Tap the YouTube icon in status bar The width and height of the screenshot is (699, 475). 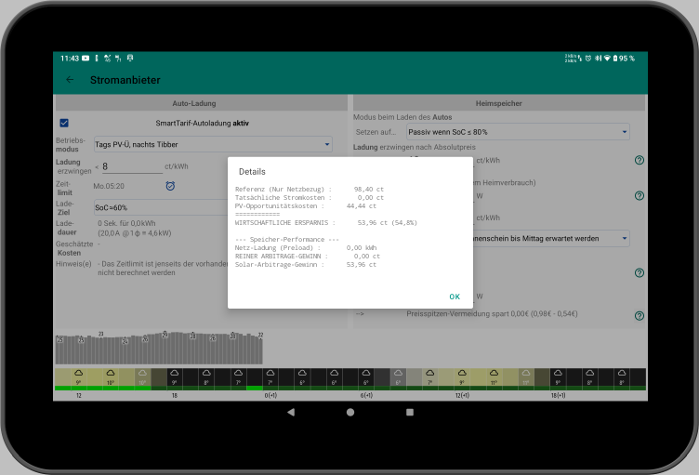click(86, 59)
